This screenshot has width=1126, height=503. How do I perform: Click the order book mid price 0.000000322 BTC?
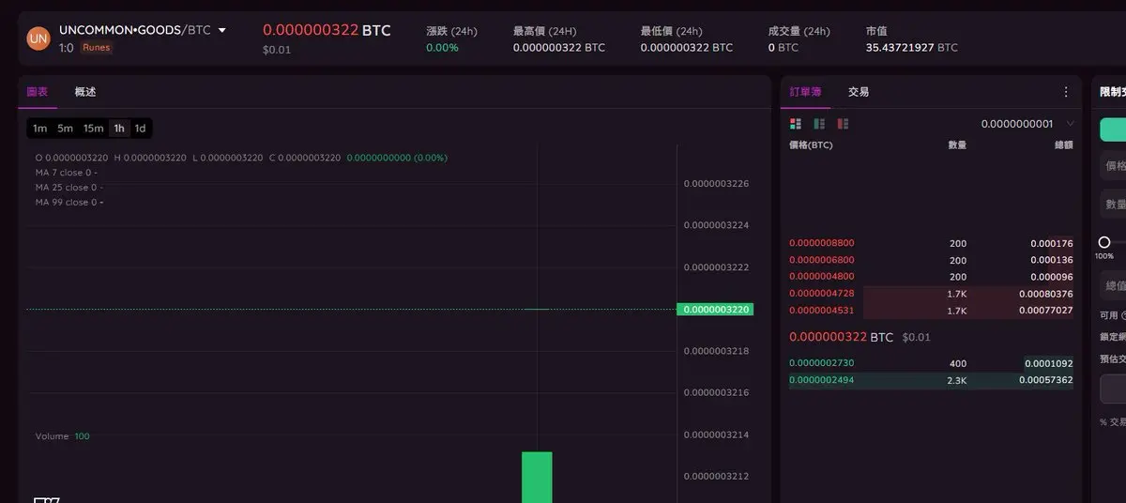point(841,337)
